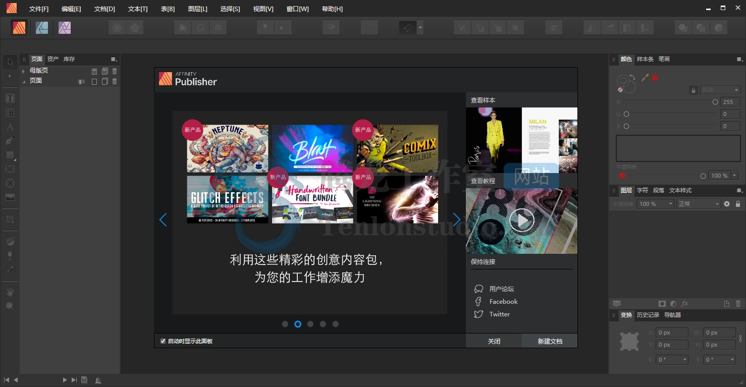Screen dimensions: 746x387
Task: Select the Transparency tool
Action: tap(10, 256)
